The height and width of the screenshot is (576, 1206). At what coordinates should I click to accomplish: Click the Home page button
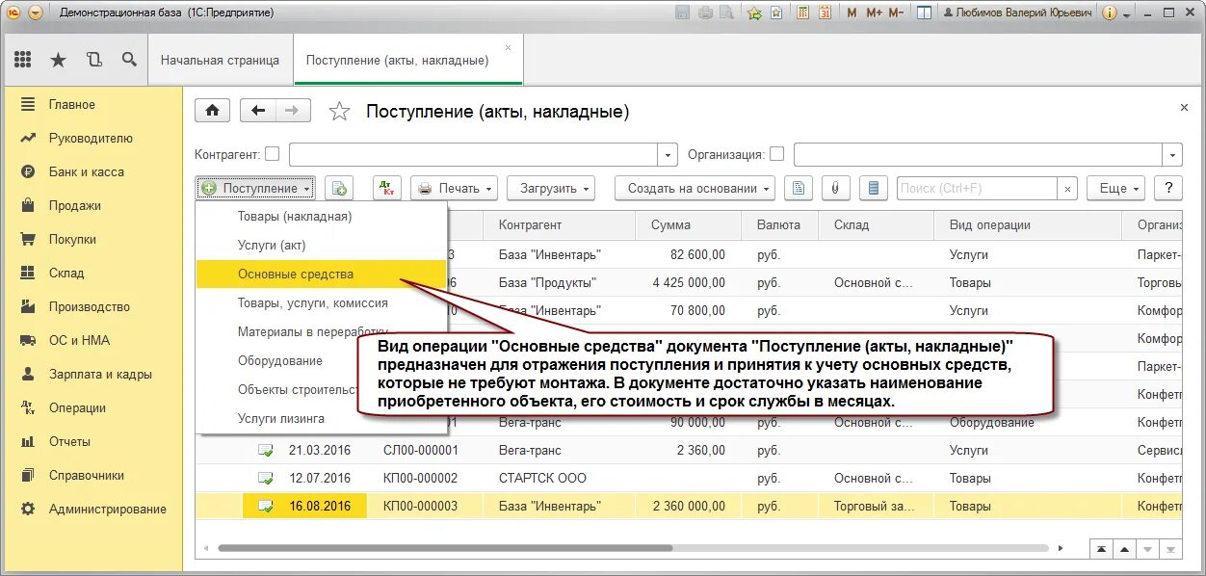click(x=212, y=110)
